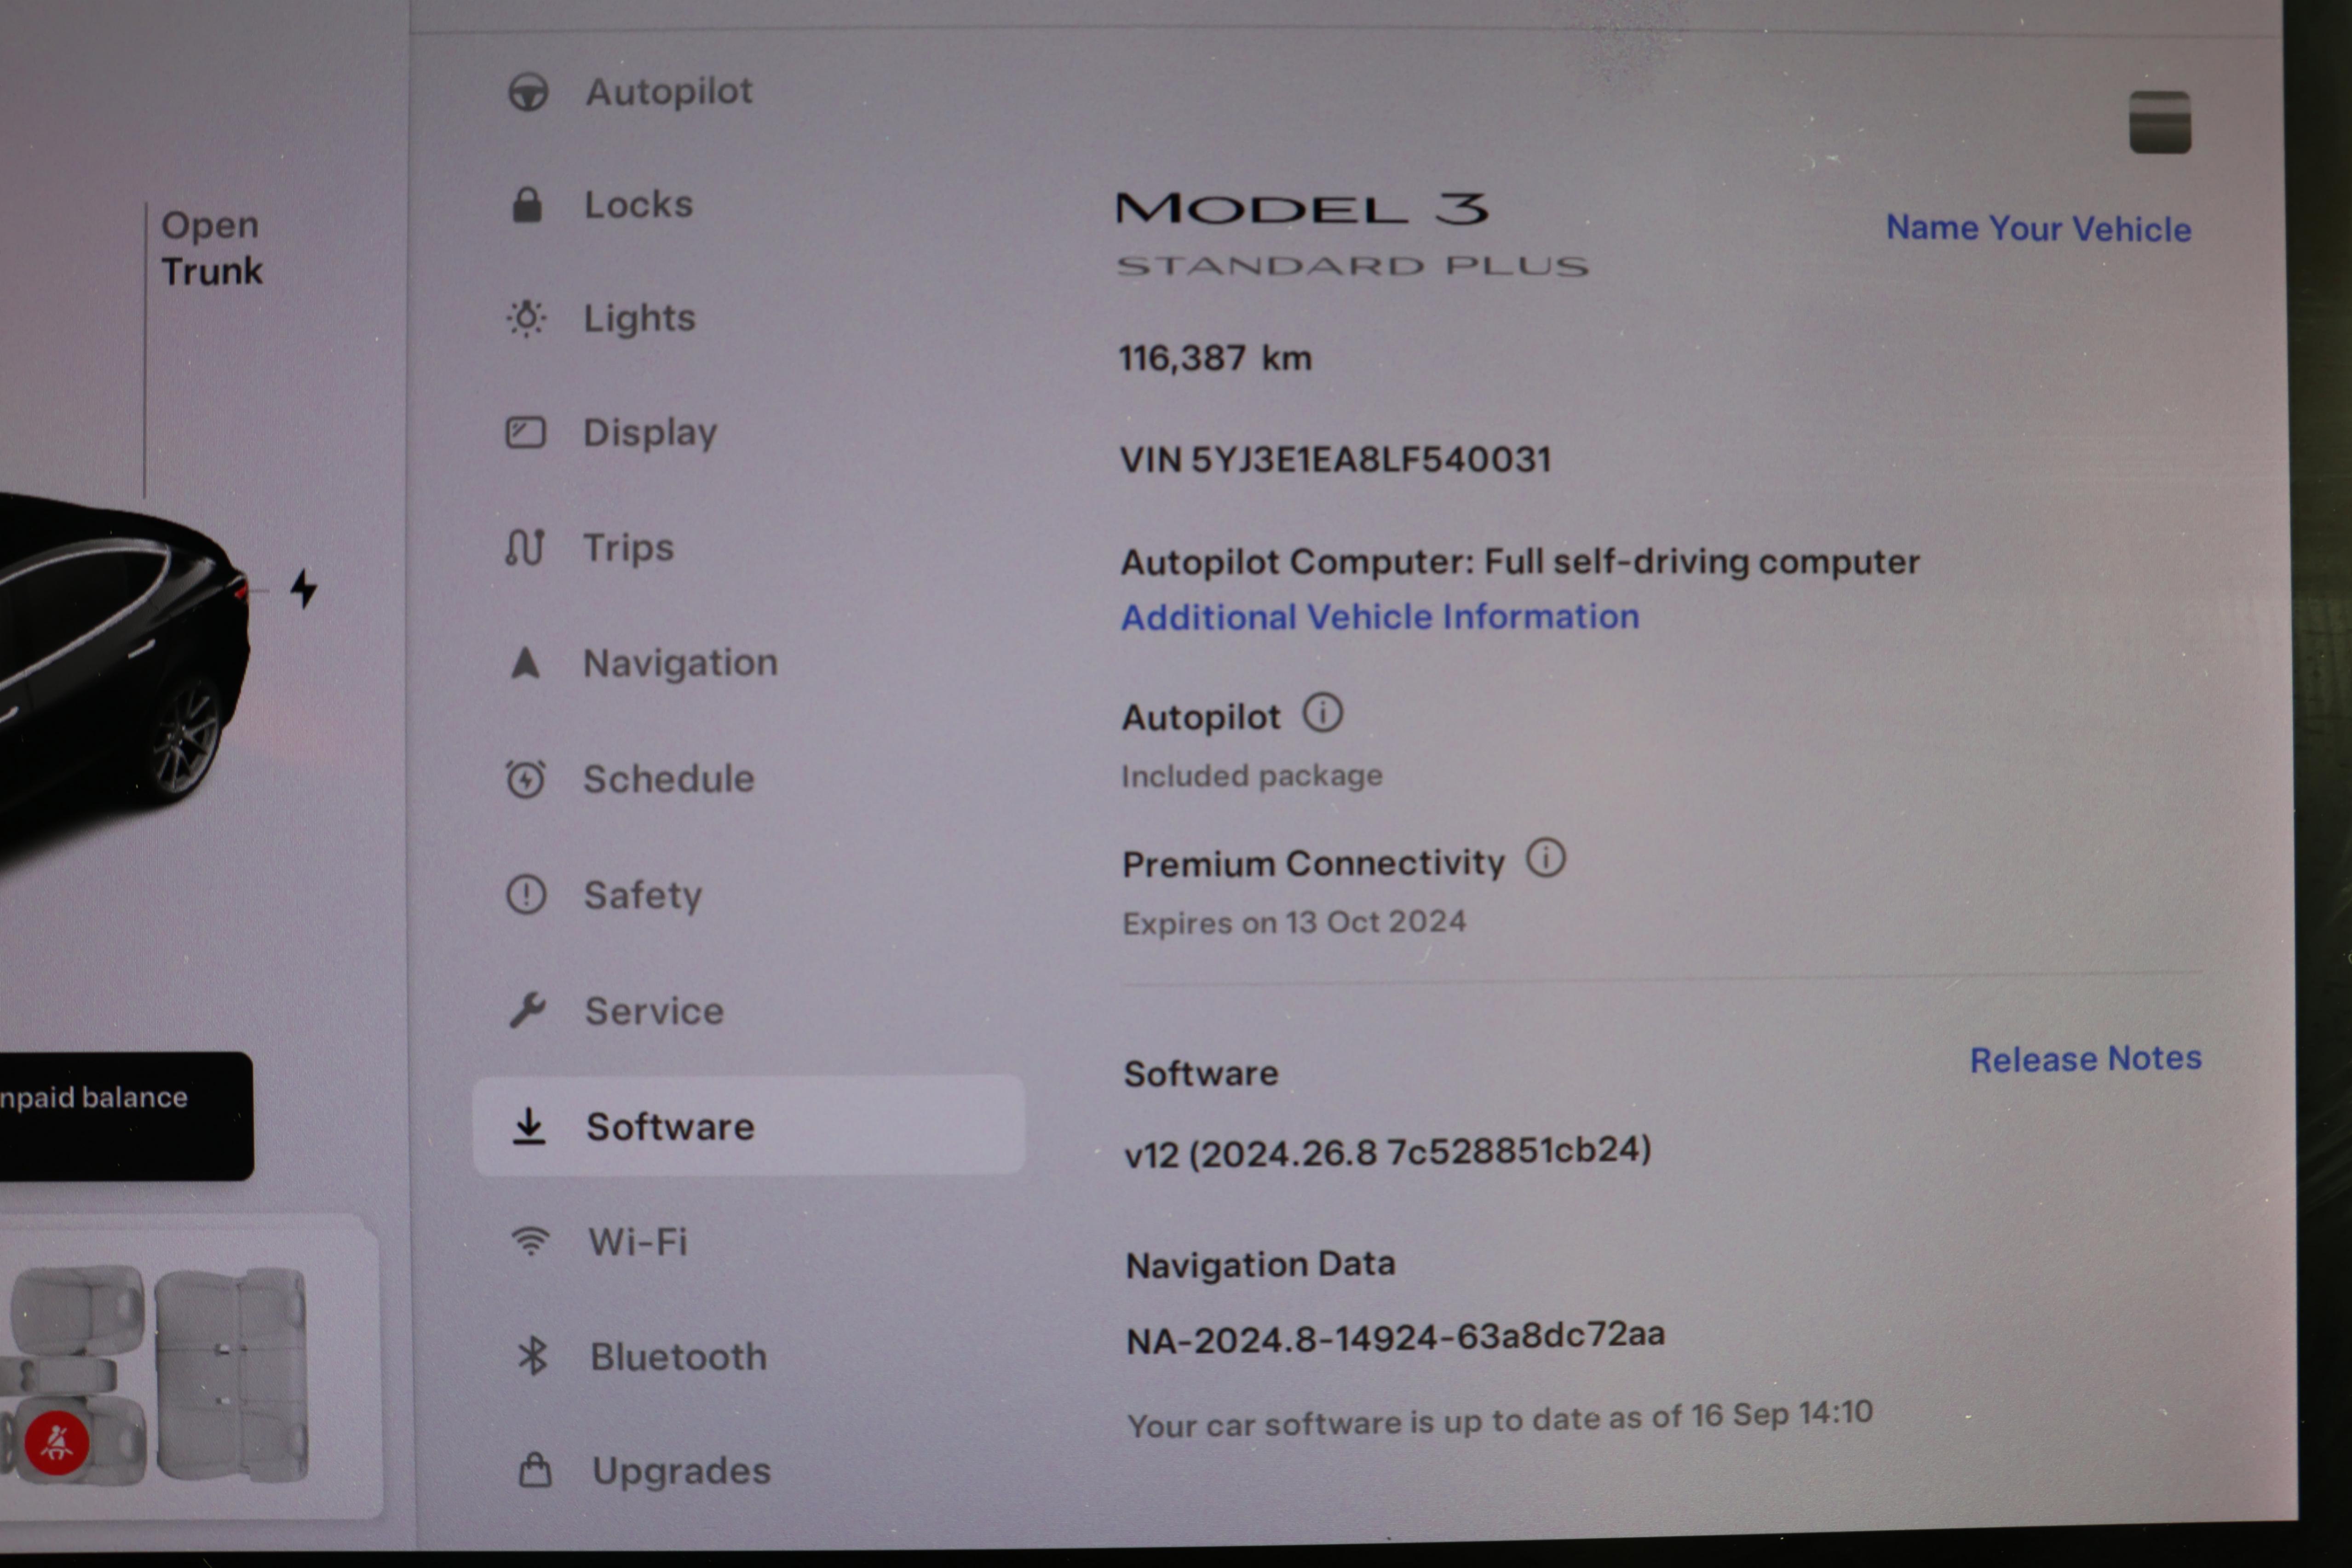Screen dimensions: 2352x1568
Task: Tap the Display screen icon
Action: [526, 433]
